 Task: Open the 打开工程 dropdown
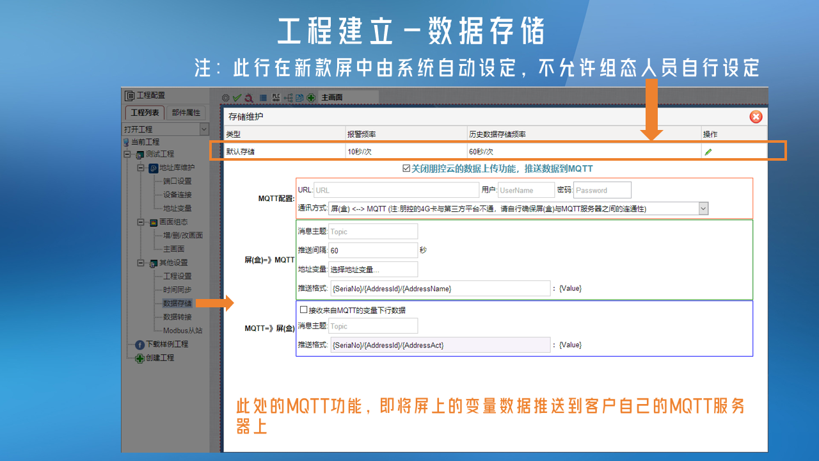point(204,129)
